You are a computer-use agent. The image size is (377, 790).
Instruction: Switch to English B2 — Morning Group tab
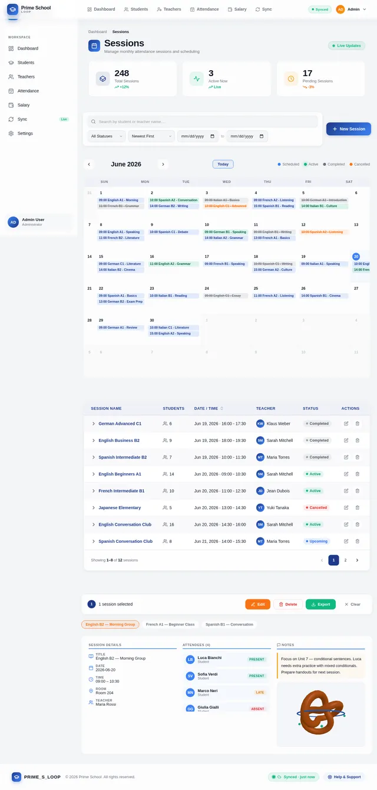pyautogui.click(x=110, y=624)
